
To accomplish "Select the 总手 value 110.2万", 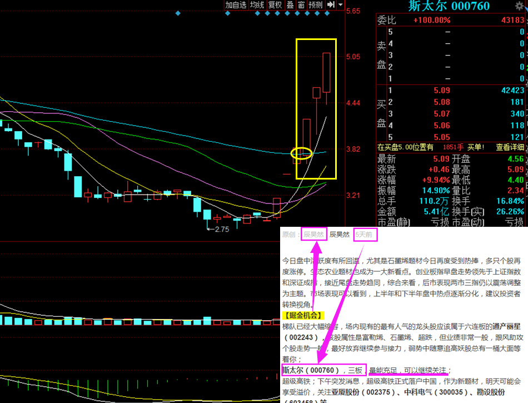I will (434, 201).
